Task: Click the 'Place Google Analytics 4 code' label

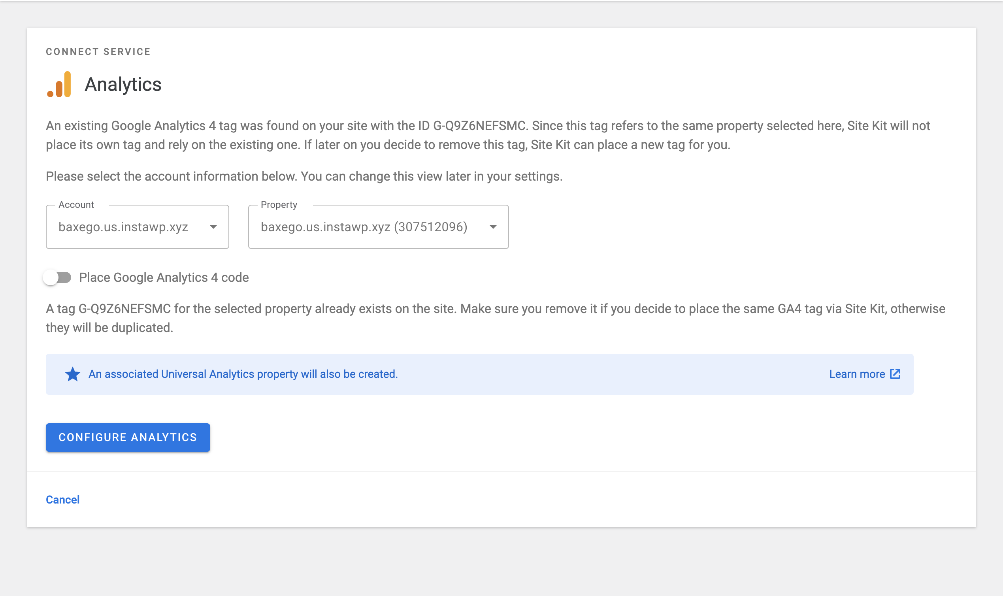Action: [164, 277]
